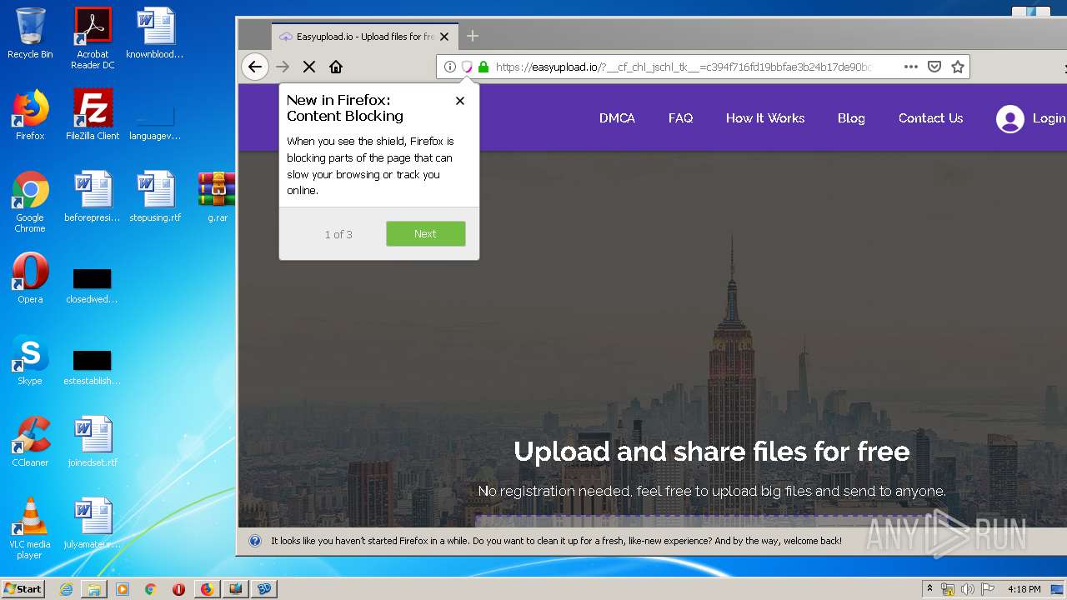Launch Acrobat Reader DC desktop shortcut
Screen dimensions: 1067x600
tap(93, 37)
